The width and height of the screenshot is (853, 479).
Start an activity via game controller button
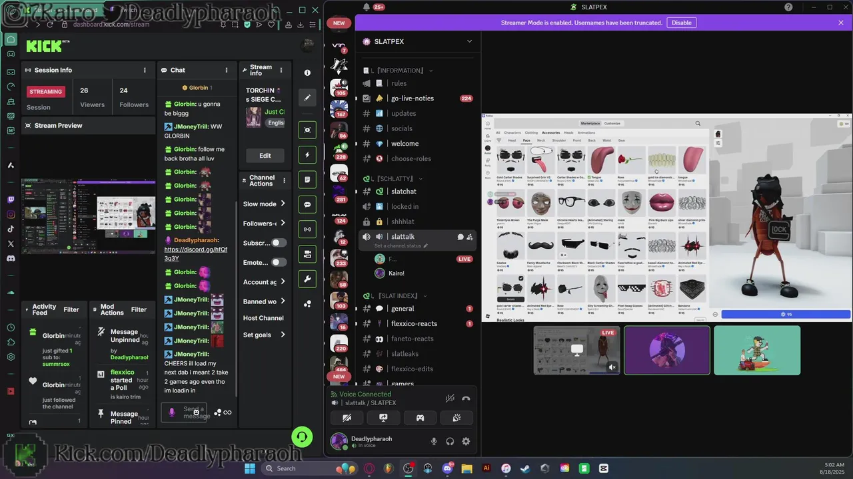[420, 418]
